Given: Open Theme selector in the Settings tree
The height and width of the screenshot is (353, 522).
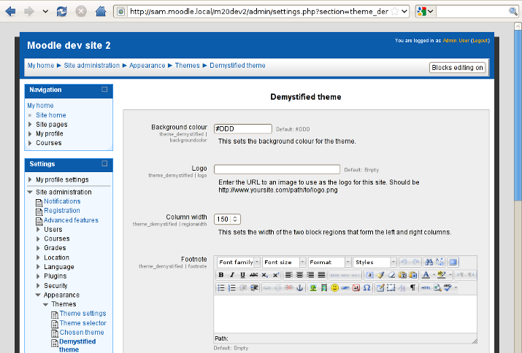Looking at the screenshot, I should pos(82,323).
